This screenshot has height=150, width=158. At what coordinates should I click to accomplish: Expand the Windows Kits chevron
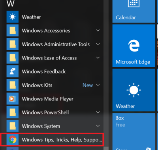tap(98, 85)
